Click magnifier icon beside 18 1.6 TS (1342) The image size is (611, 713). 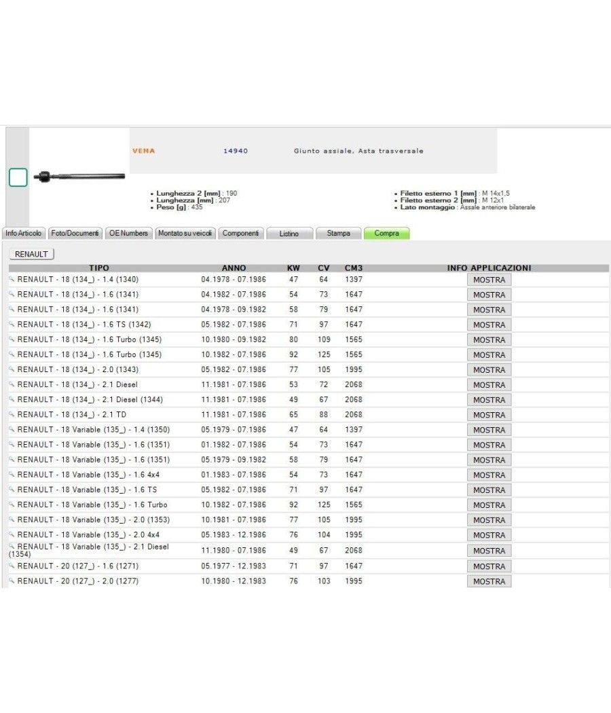12,324
